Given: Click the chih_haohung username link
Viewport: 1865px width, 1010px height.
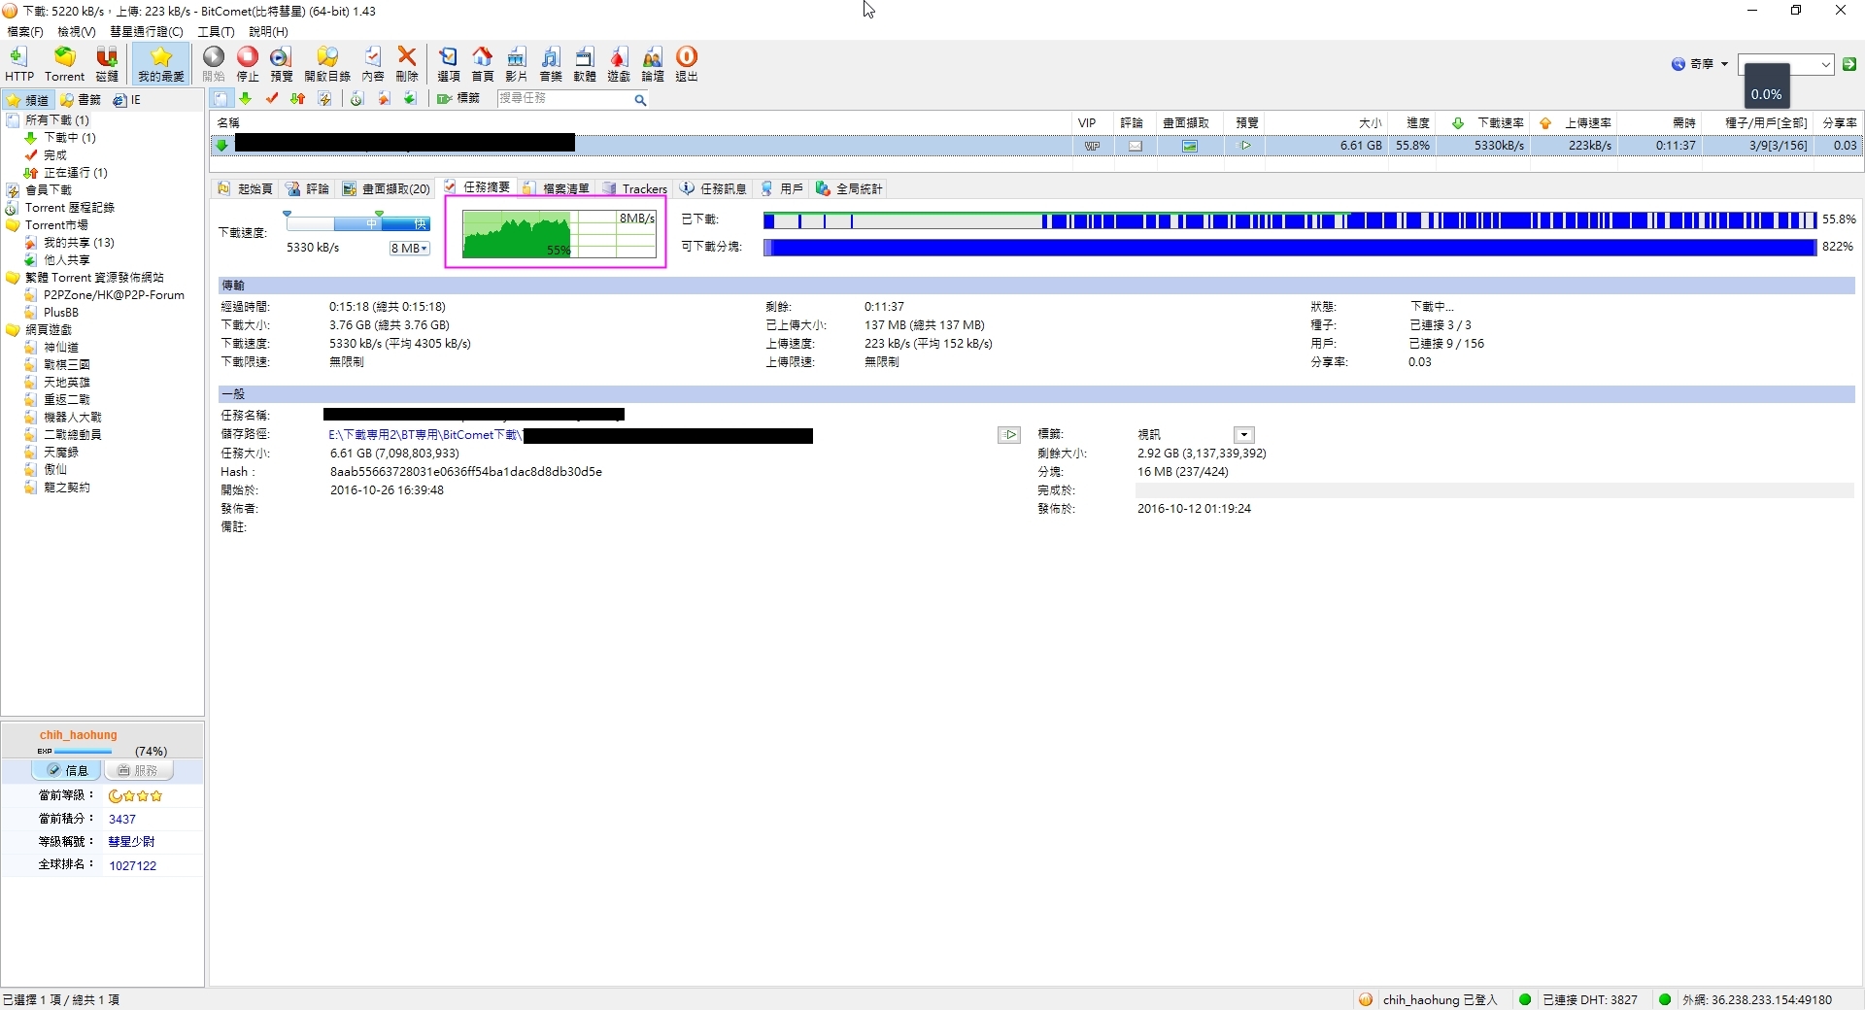Looking at the screenshot, I should click(79, 735).
